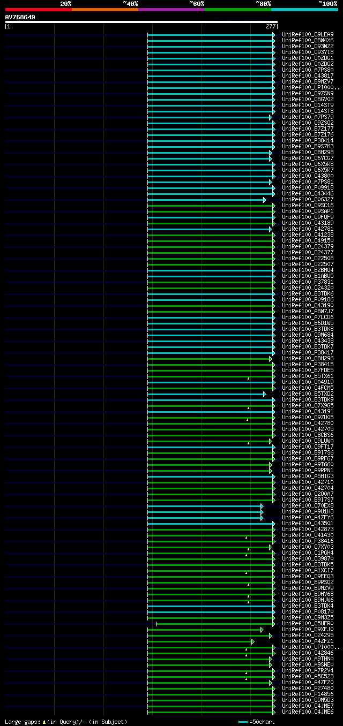Click the green alignment bar for Q9SC16
This screenshot has height=726, width=343.
210,206
